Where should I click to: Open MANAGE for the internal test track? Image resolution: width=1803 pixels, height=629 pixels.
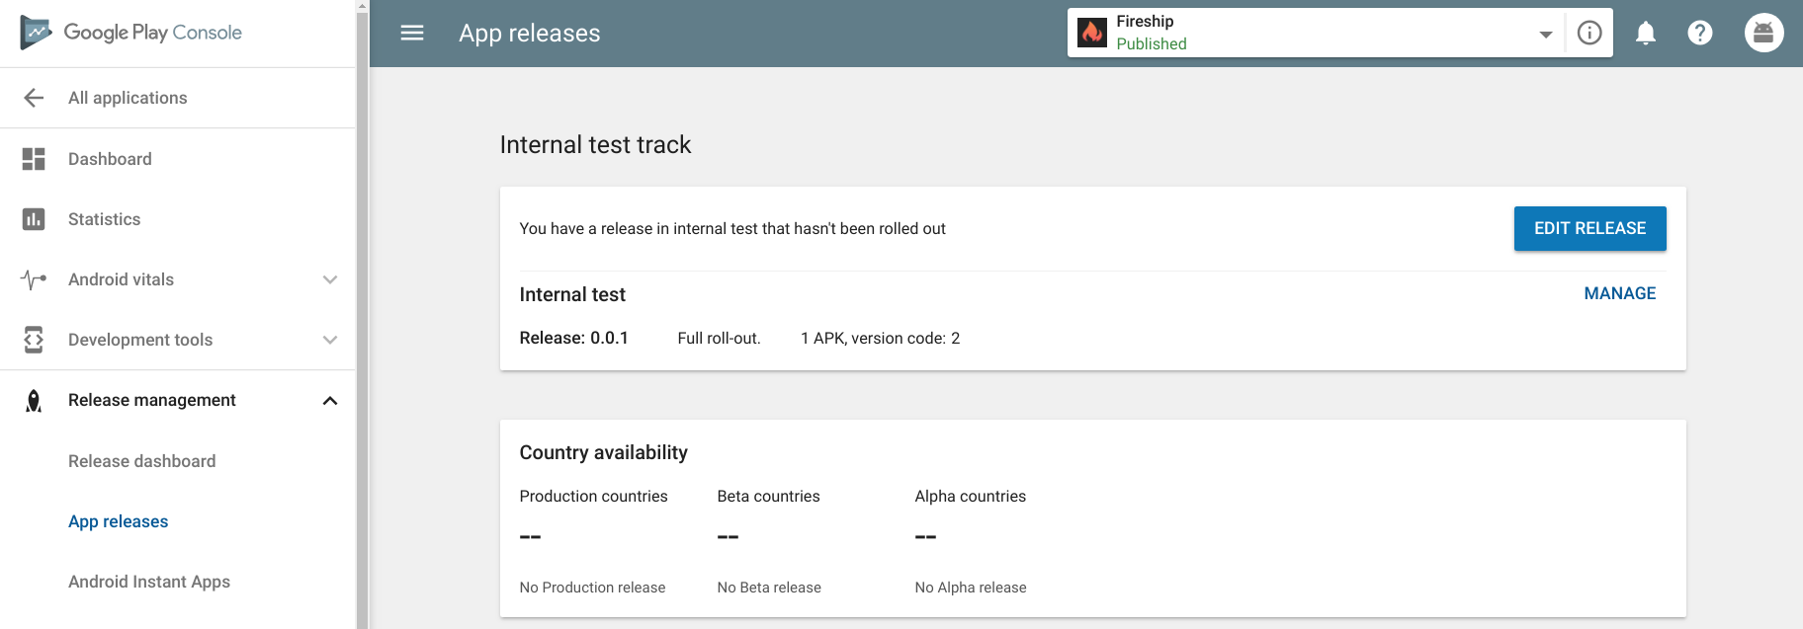click(x=1620, y=293)
